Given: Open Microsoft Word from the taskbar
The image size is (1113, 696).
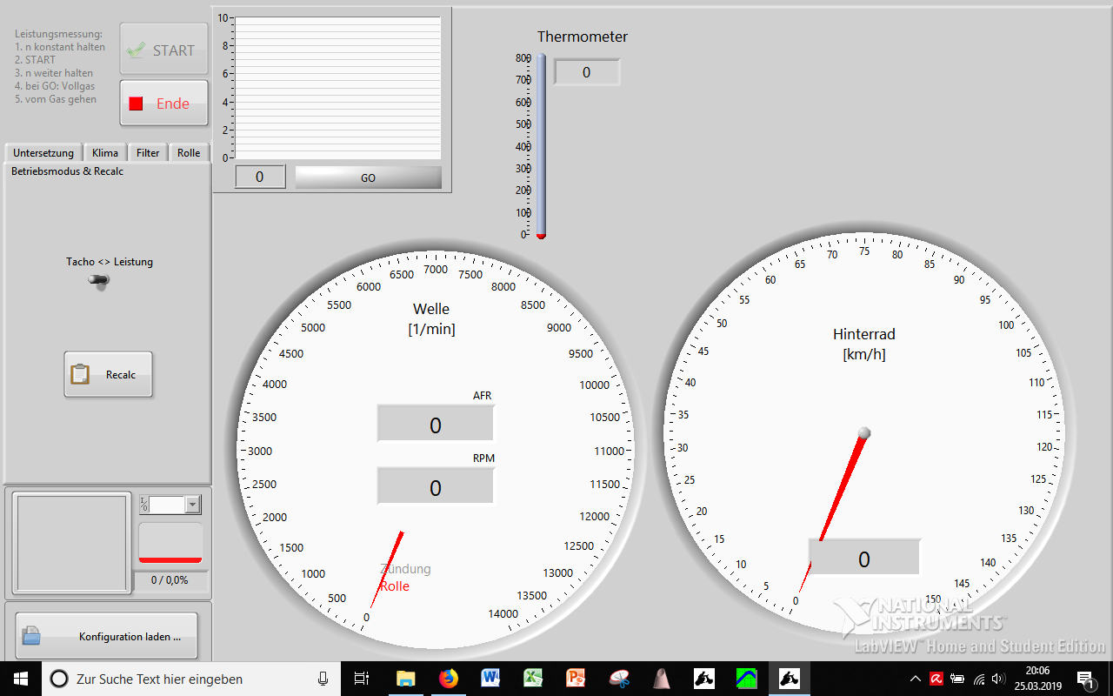Looking at the screenshot, I should (x=490, y=679).
